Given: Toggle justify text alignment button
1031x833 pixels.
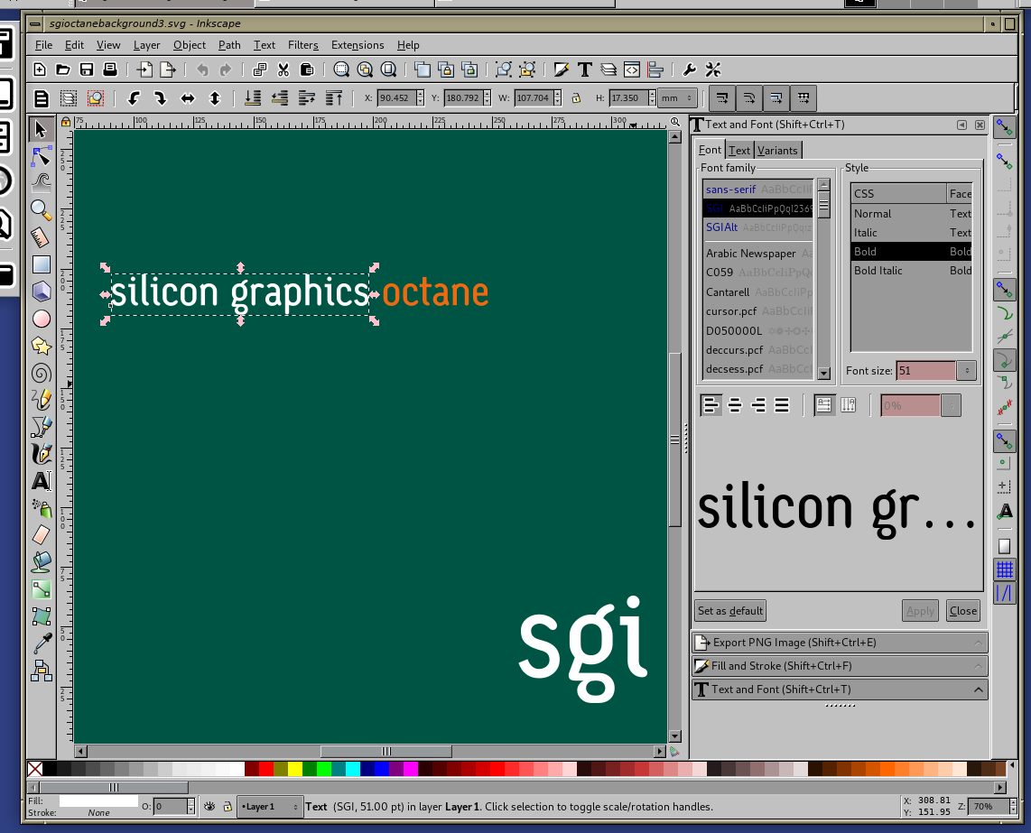Looking at the screenshot, I should point(782,405).
